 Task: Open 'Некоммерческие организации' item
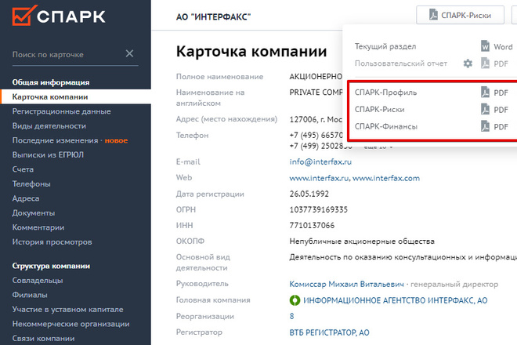coord(70,324)
